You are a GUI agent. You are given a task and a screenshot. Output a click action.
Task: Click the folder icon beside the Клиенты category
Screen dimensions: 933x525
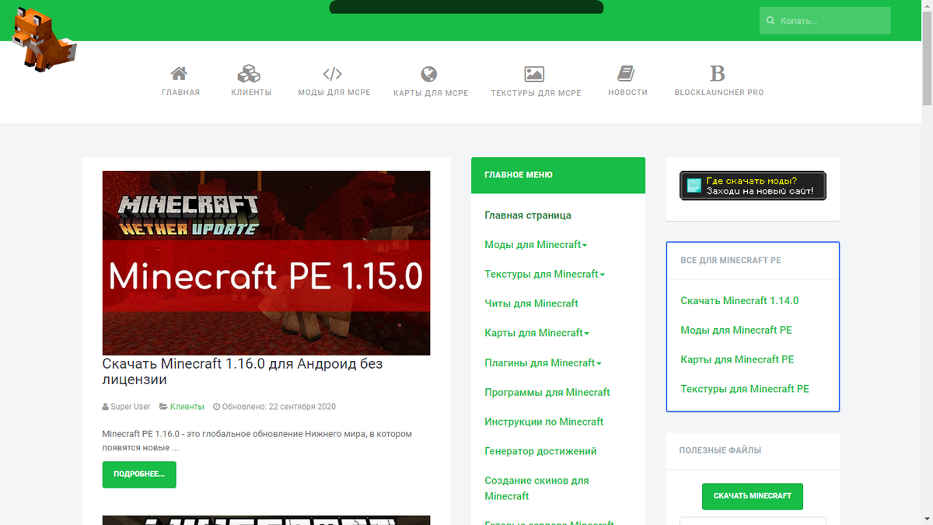[163, 407]
